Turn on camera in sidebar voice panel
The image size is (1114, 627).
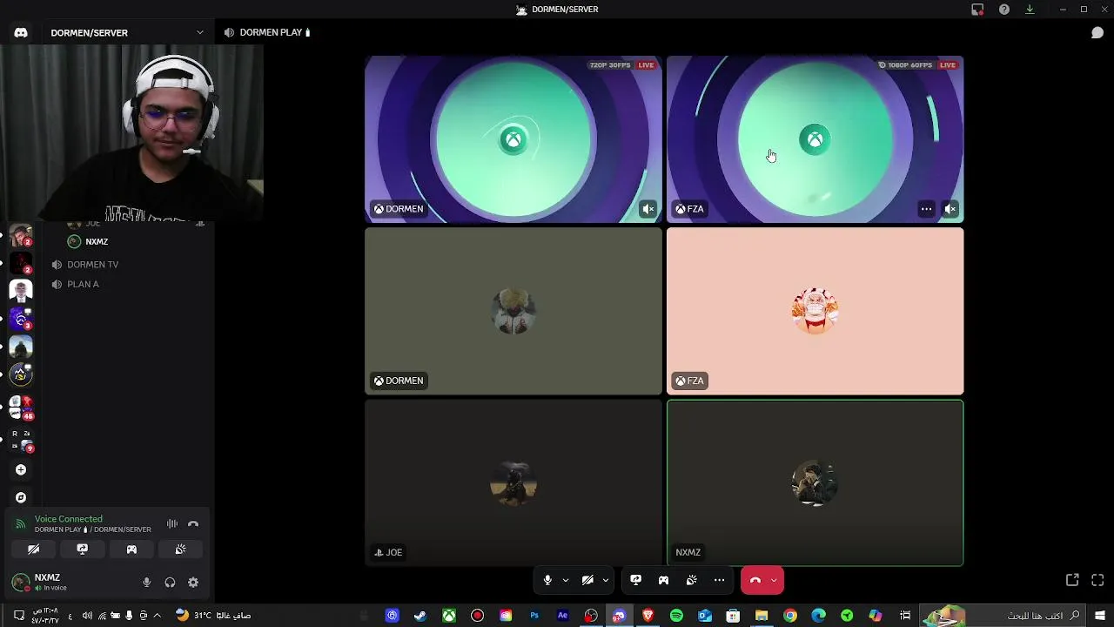pyautogui.click(x=33, y=549)
